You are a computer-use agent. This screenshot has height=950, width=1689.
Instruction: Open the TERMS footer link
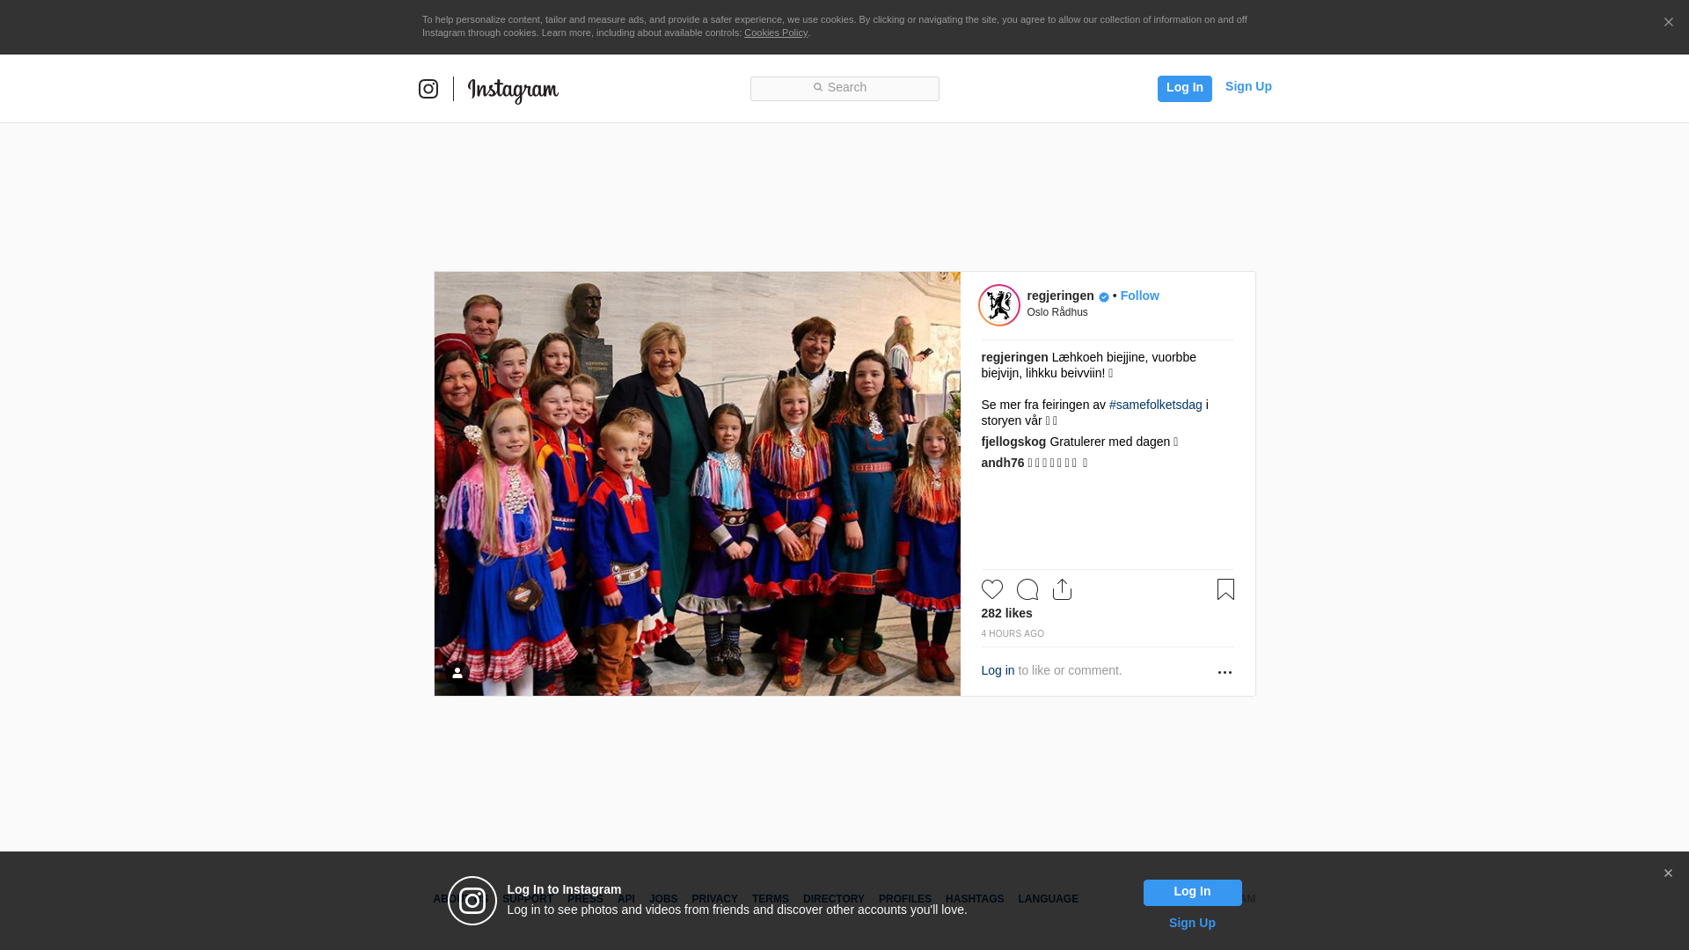click(x=771, y=899)
